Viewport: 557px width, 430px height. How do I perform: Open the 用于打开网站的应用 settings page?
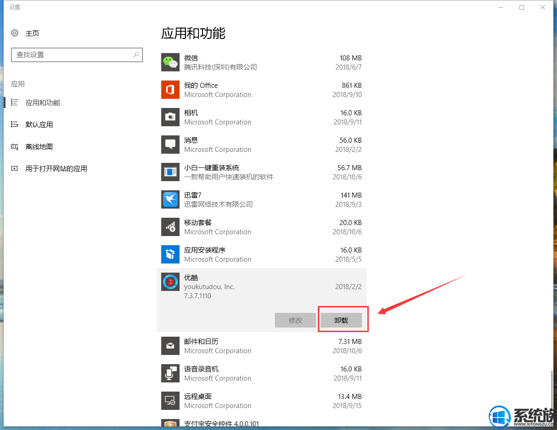[x=56, y=168]
